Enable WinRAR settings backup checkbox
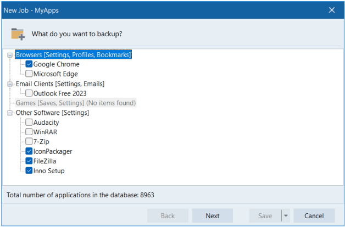Image resolution: width=345 pixels, height=227 pixels. point(29,132)
